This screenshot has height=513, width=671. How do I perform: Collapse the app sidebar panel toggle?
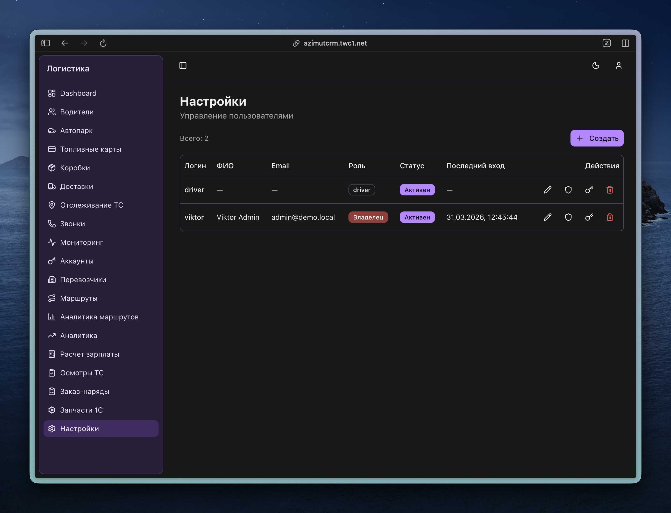pos(183,66)
